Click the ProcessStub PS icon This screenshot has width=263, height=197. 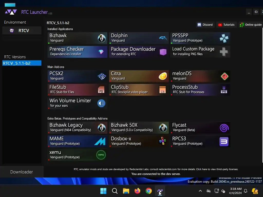point(224,90)
